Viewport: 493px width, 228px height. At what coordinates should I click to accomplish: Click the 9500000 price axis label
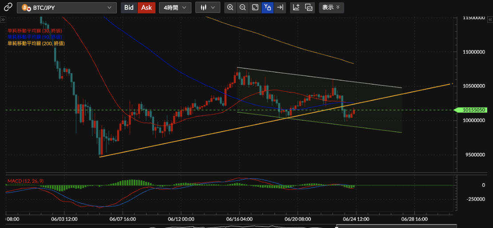pyautogui.click(x=476, y=155)
